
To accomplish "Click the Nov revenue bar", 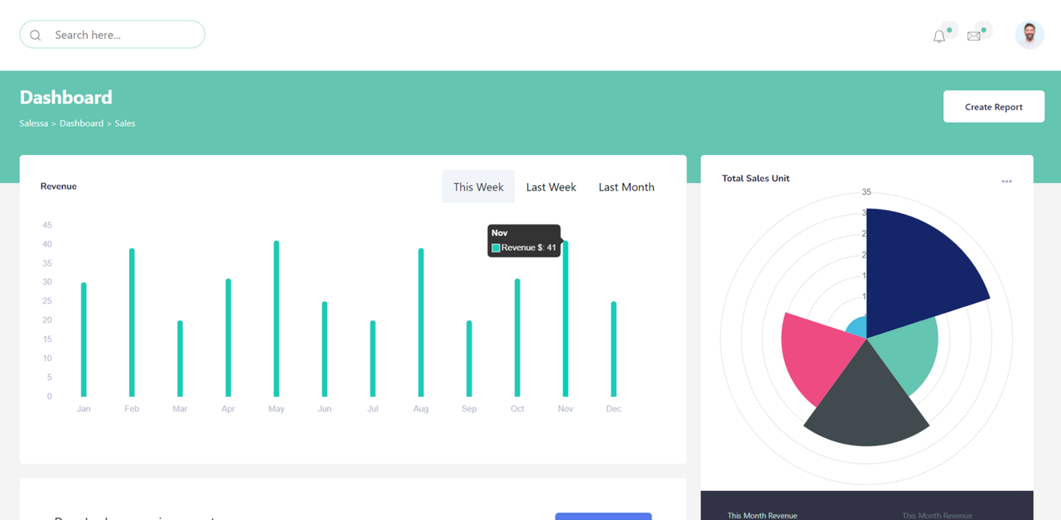I will coord(565,320).
